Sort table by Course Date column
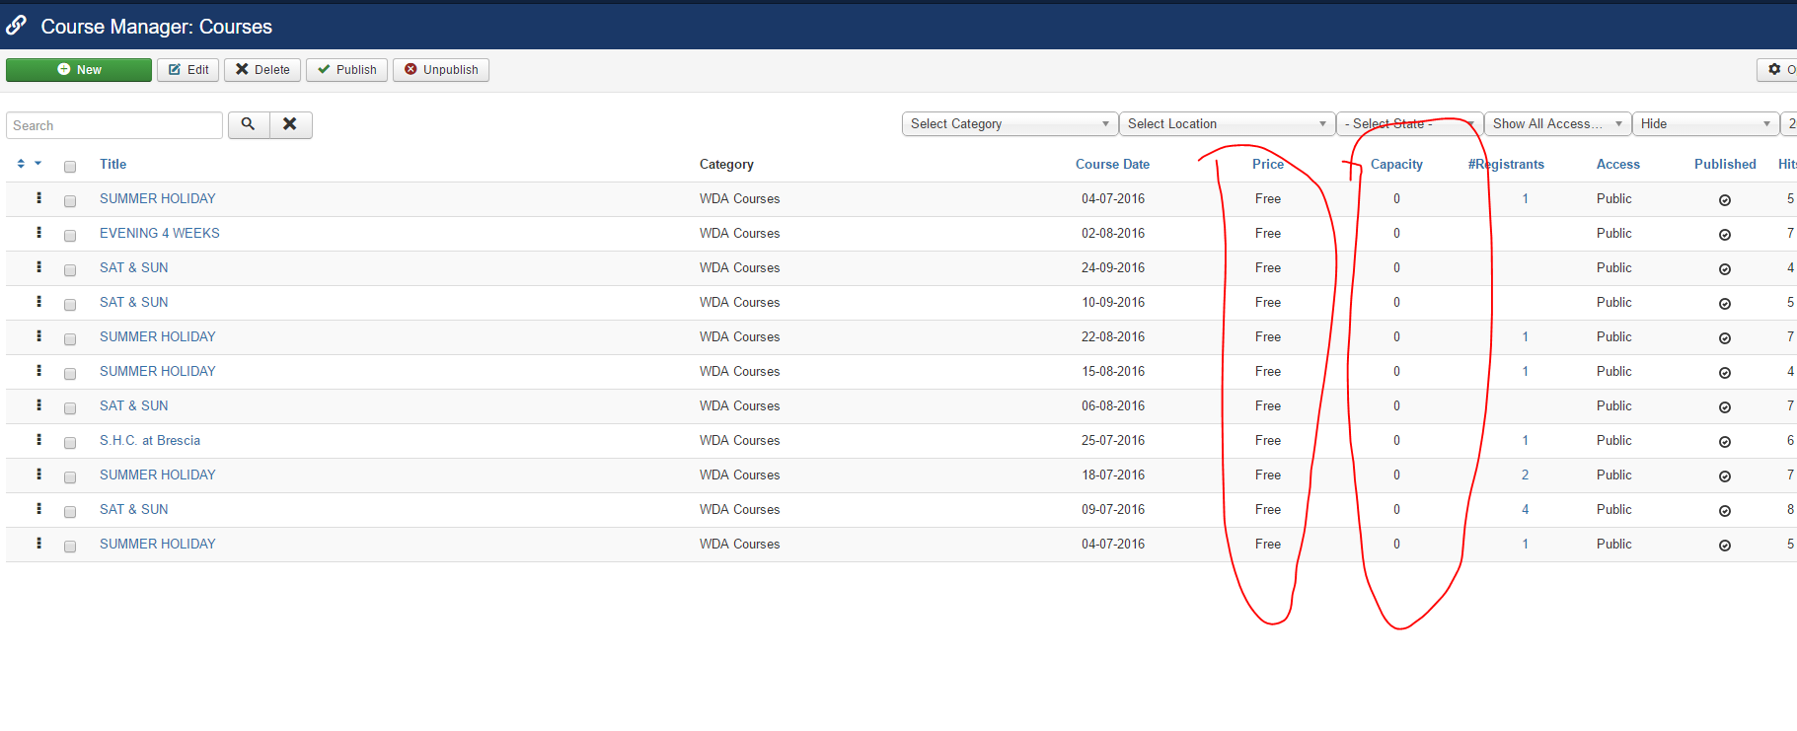 click(1112, 165)
